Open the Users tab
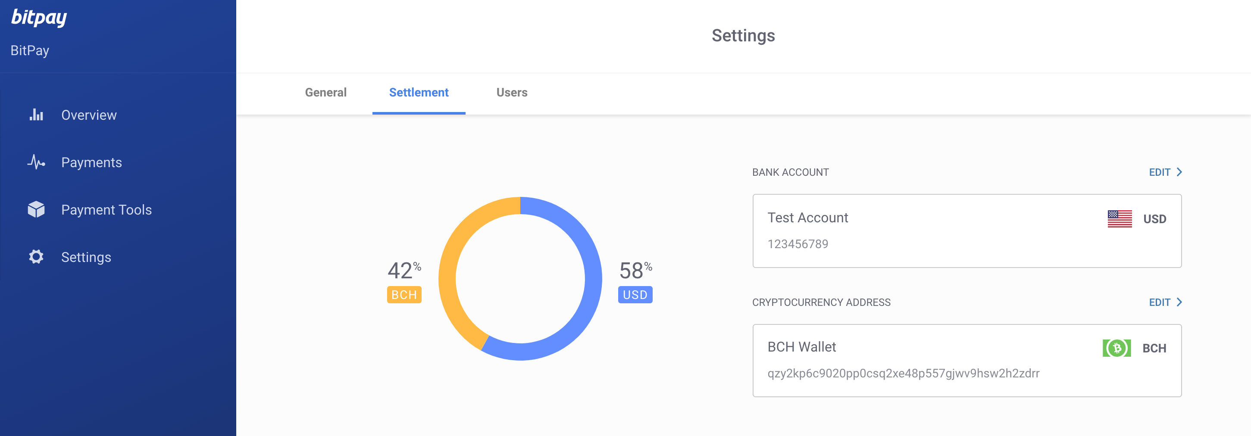This screenshot has height=436, width=1251. point(511,93)
